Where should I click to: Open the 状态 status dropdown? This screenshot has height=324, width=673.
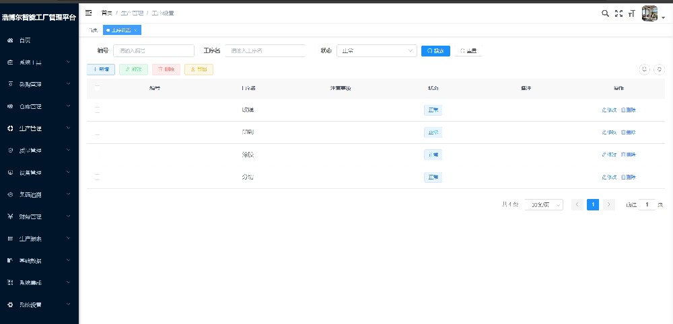[x=376, y=50]
